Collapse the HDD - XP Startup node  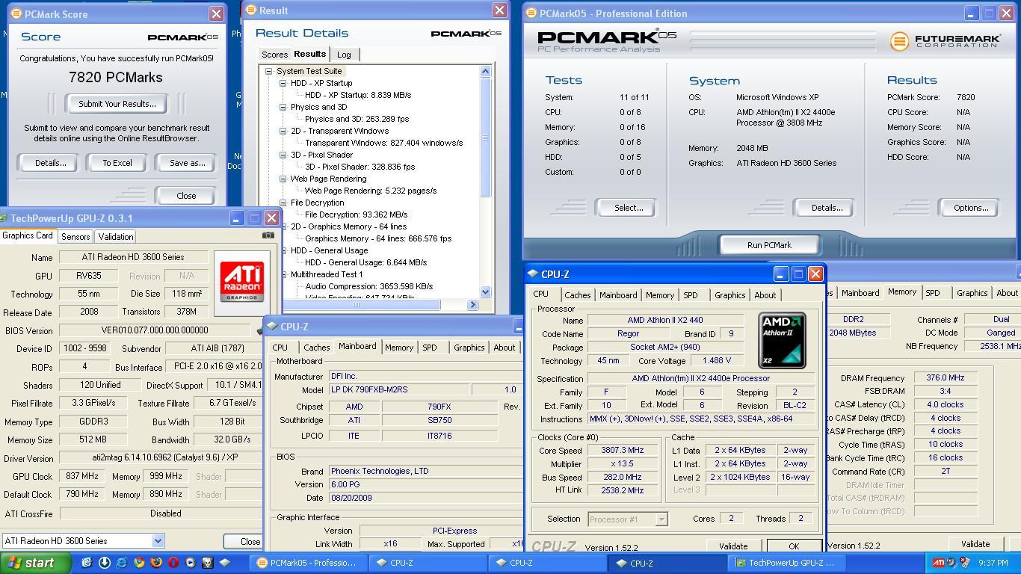pos(283,83)
